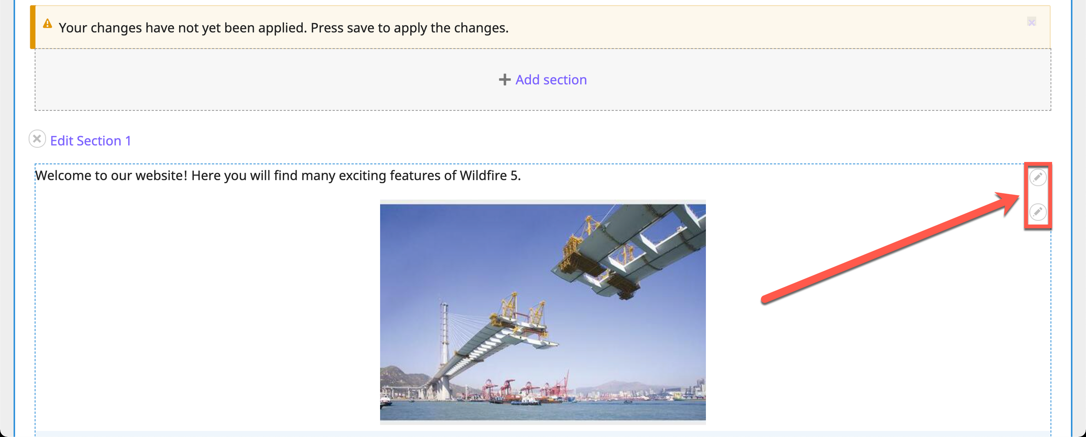Click the 'Press save to apply' sentence
Viewport: 1086px width, 437px height.
click(409, 28)
